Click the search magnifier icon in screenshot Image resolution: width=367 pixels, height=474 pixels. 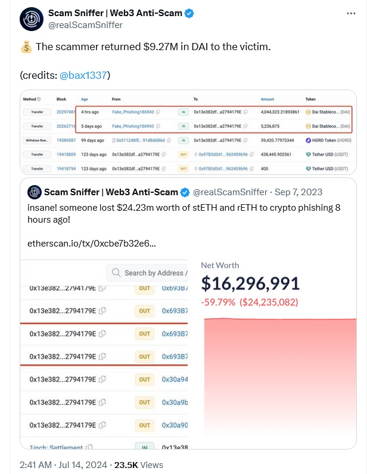116,272
